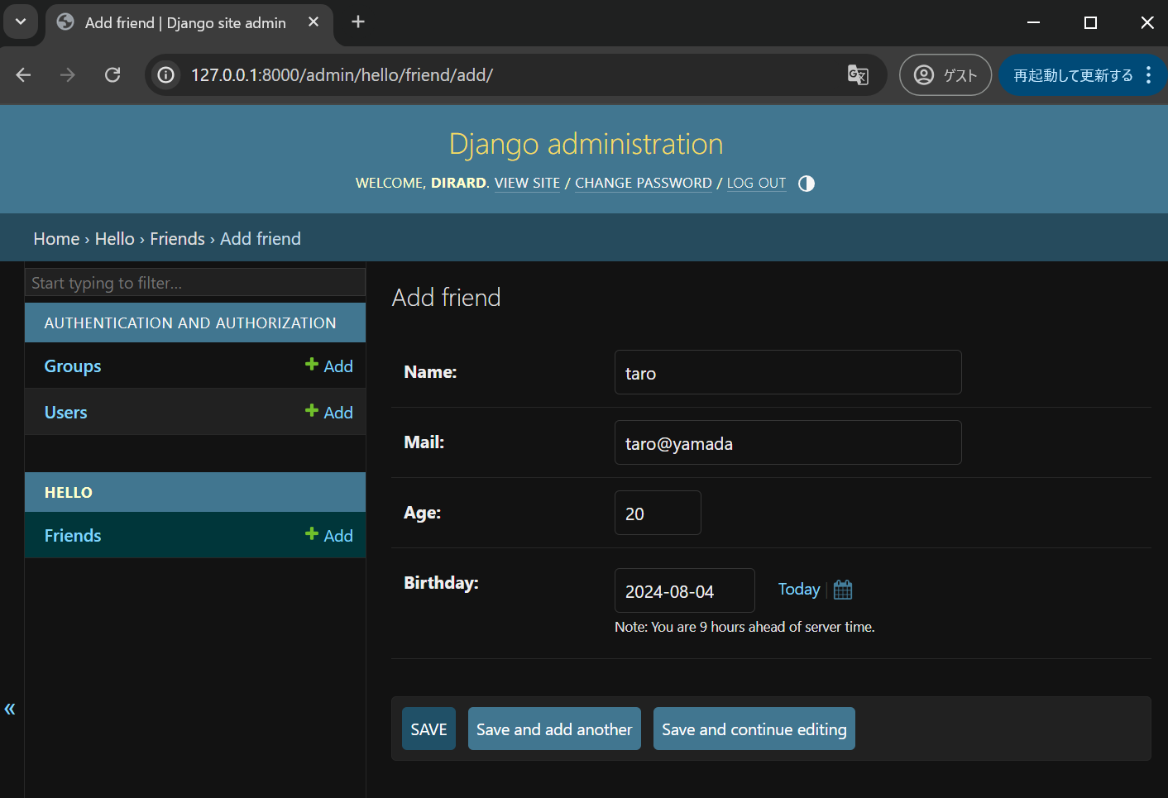Maximize the browser window
1168x798 pixels.
(1090, 22)
